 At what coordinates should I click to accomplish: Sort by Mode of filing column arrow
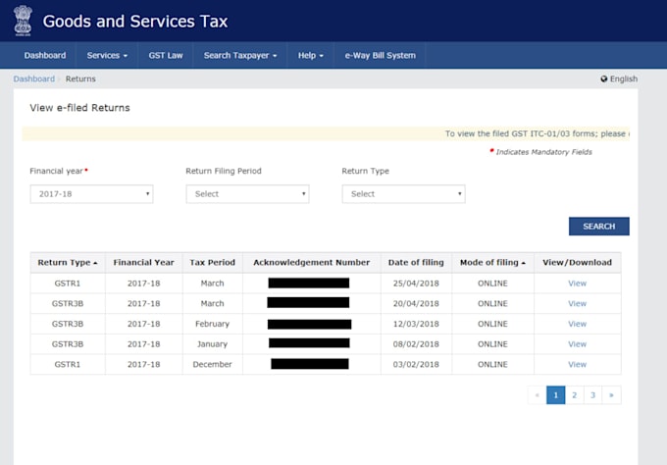click(x=523, y=263)
